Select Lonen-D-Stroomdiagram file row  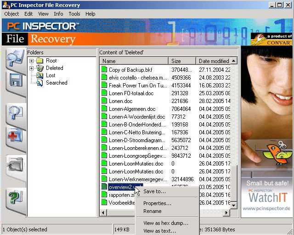coord(166,140)
